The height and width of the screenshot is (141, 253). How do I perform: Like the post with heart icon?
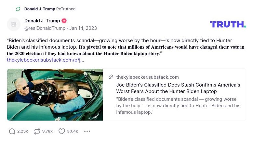click(x=62, y=131)
